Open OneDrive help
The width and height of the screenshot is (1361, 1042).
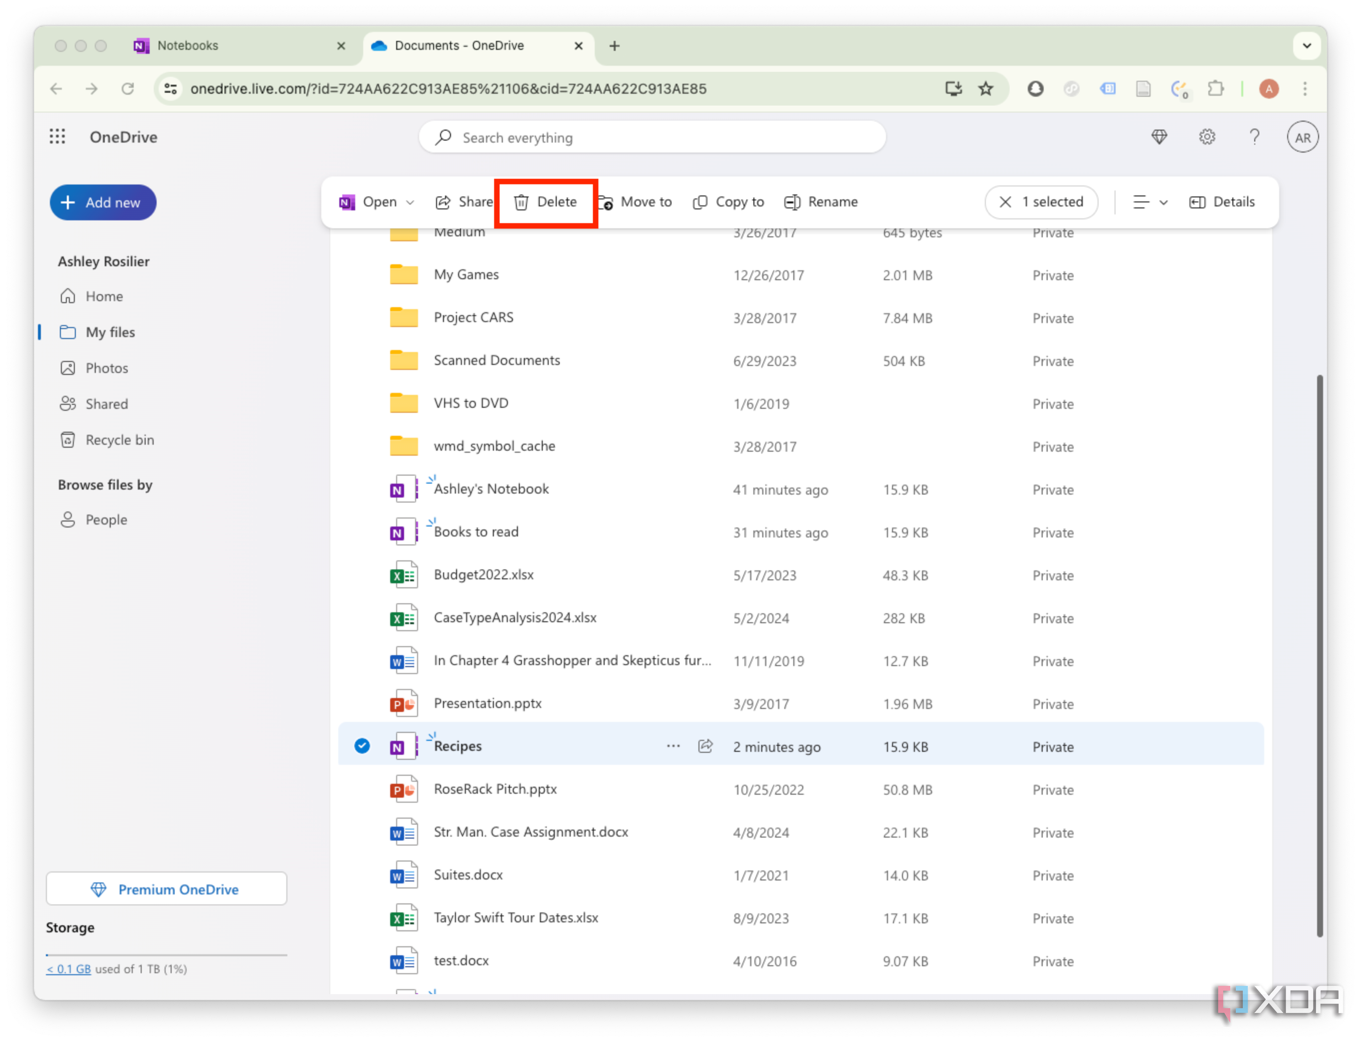pos(1254,137)
